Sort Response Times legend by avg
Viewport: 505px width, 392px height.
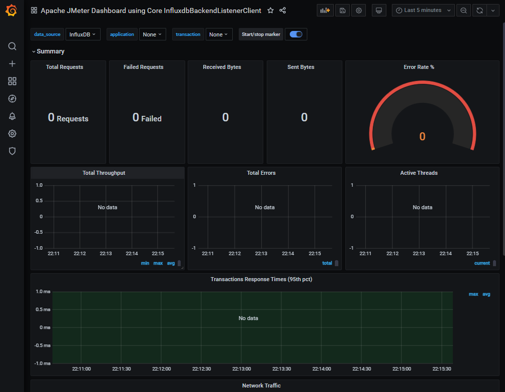pos(486,294)
